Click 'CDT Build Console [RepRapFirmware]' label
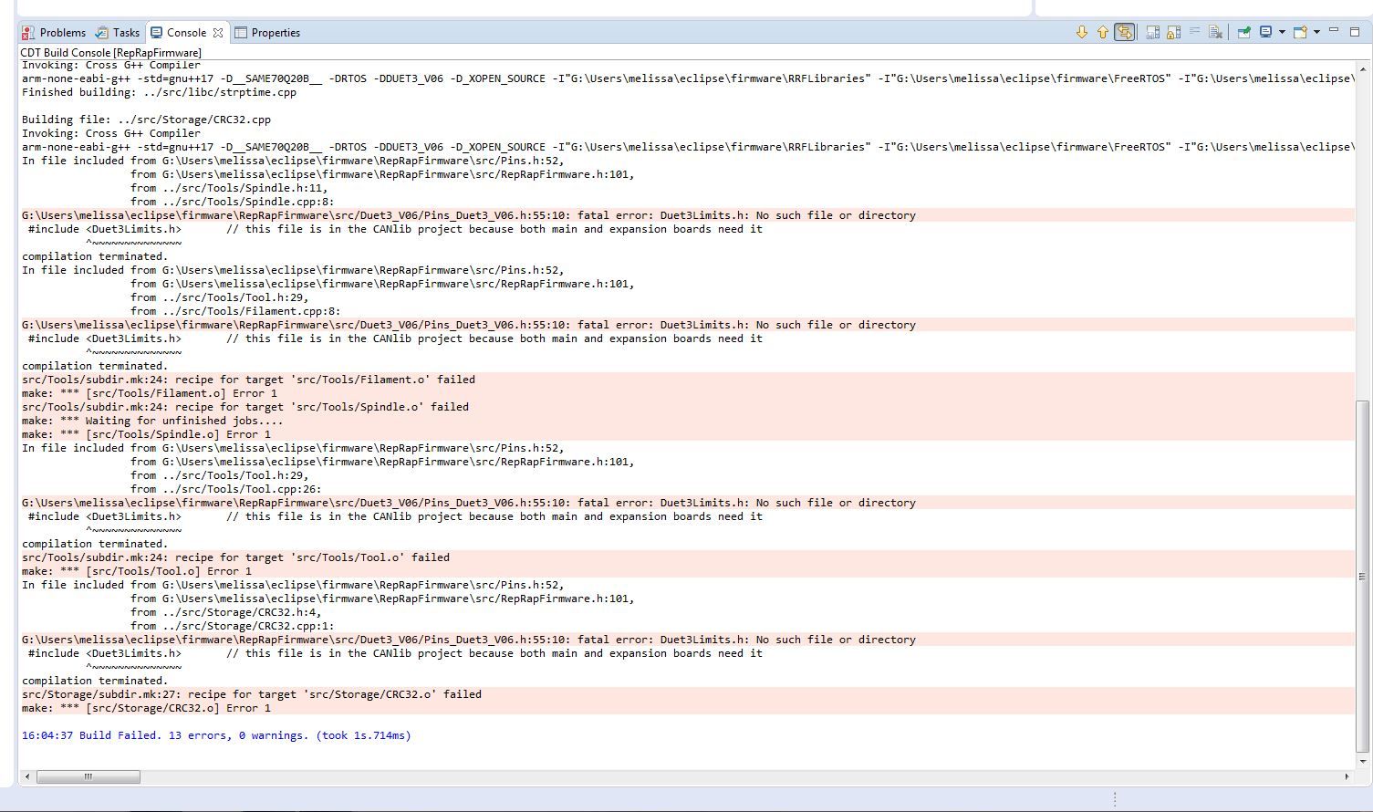1373x812 pixels. pyautogui.click(x=111, y=53)
